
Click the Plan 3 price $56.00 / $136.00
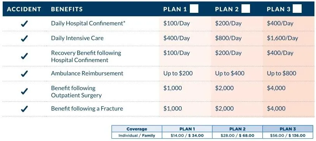(x=288, y=135)
